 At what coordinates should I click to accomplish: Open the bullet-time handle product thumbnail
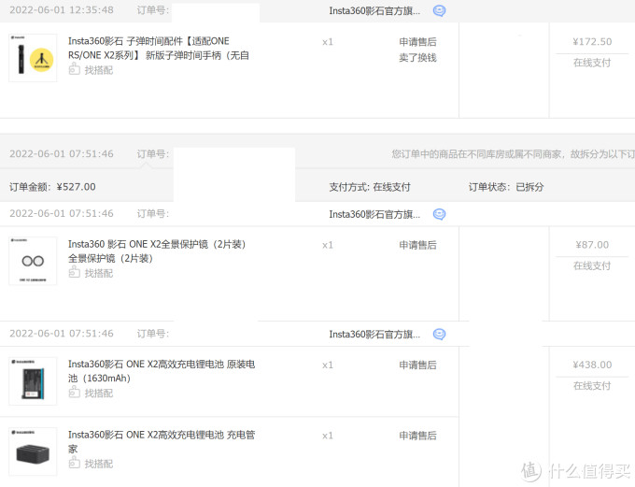33,58
